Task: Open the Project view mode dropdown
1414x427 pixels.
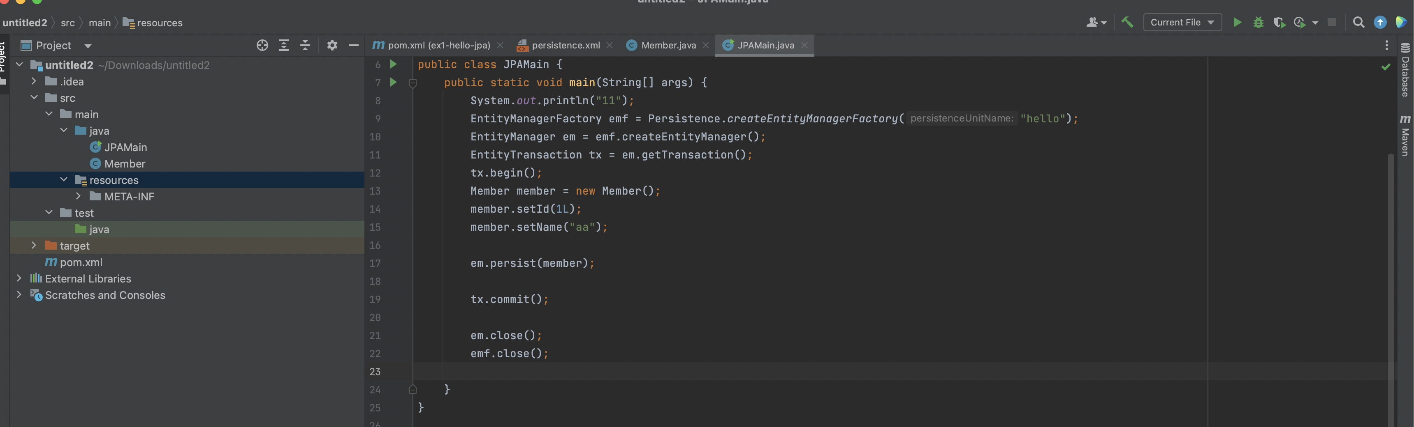Action: pos(88,46)
